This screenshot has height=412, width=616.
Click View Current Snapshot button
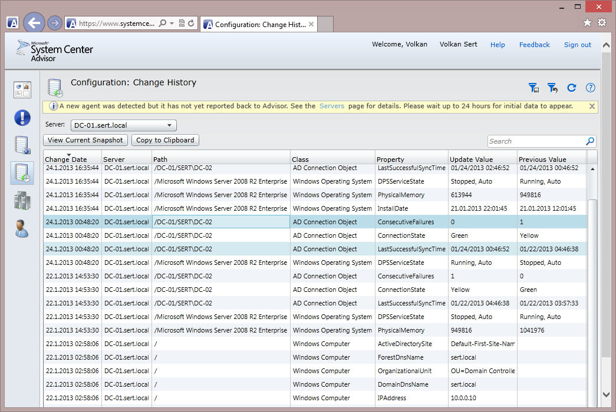85,140
